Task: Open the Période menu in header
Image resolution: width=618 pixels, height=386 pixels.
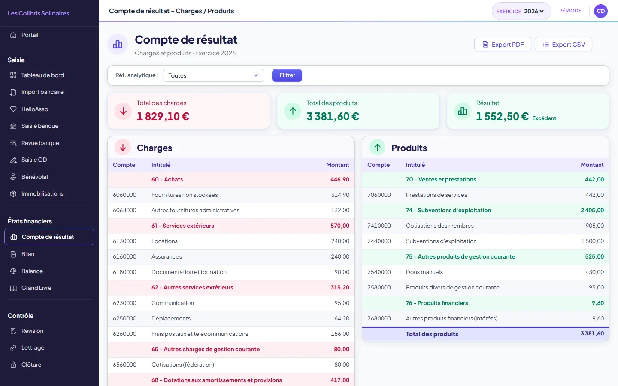Action: pos(570,11)
